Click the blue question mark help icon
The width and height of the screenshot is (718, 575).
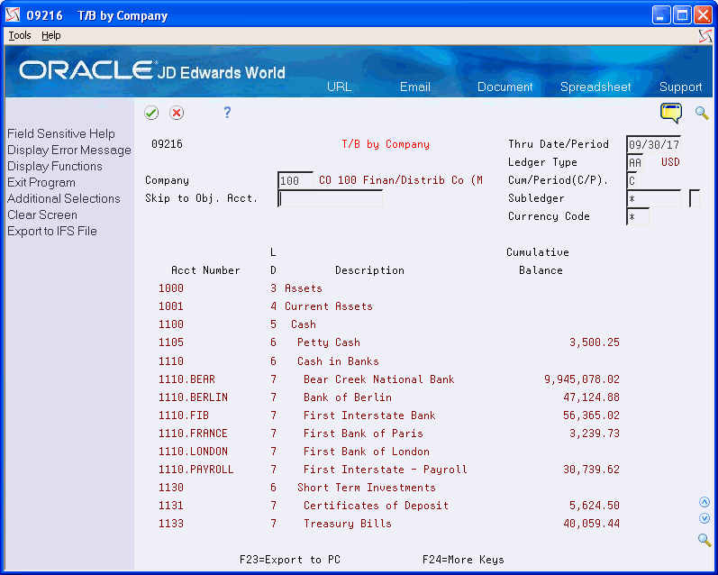[x=227, y=113]
